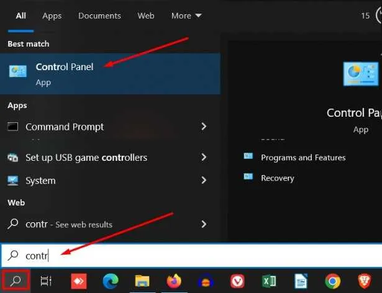Switch to the Web filter tab

[146, 16]
